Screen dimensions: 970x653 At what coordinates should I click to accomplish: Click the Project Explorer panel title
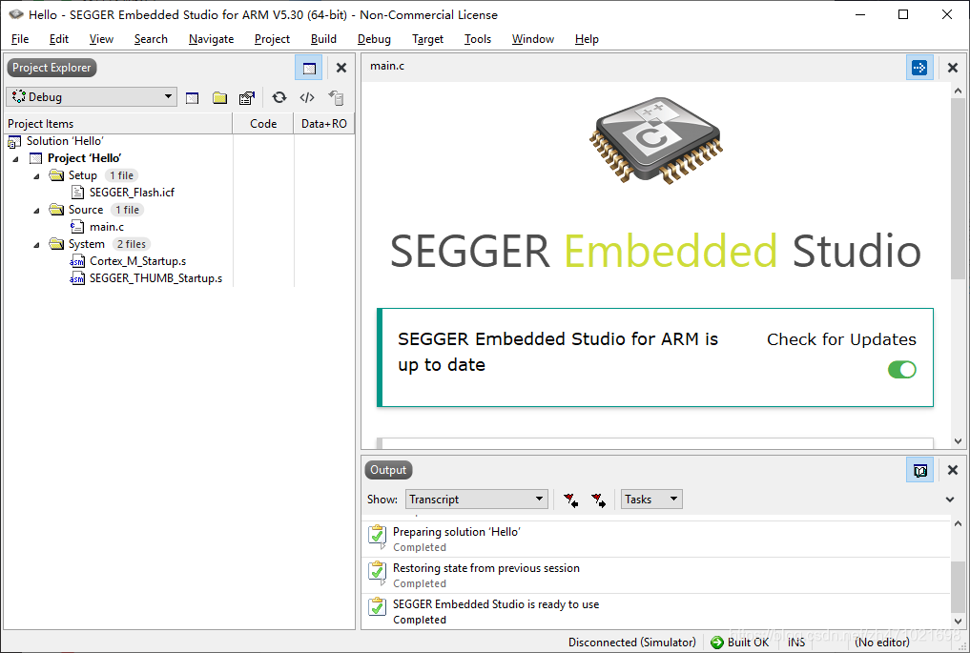(x=52, y=68)
